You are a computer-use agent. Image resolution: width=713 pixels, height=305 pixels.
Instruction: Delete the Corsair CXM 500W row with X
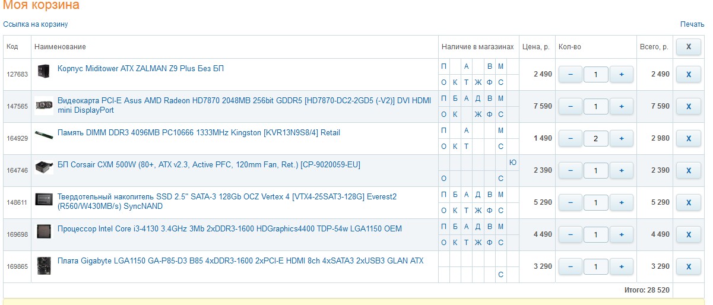(689, 171)
